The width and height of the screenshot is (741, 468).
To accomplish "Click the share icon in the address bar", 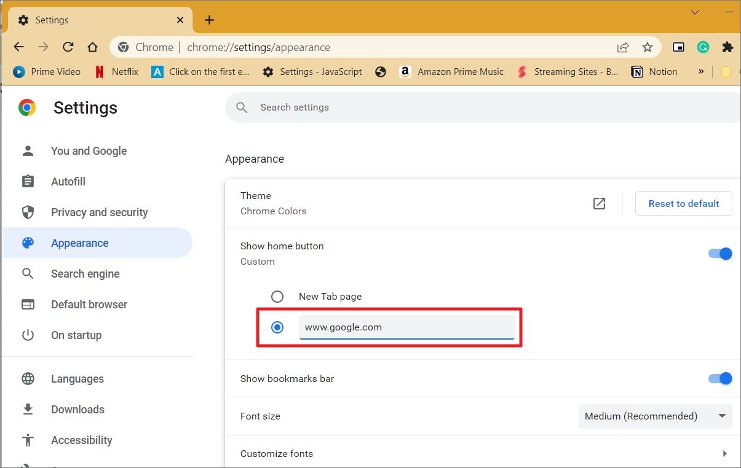I will click(x=623, y=47).
